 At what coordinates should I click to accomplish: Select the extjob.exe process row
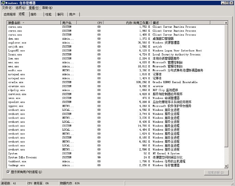115,46
